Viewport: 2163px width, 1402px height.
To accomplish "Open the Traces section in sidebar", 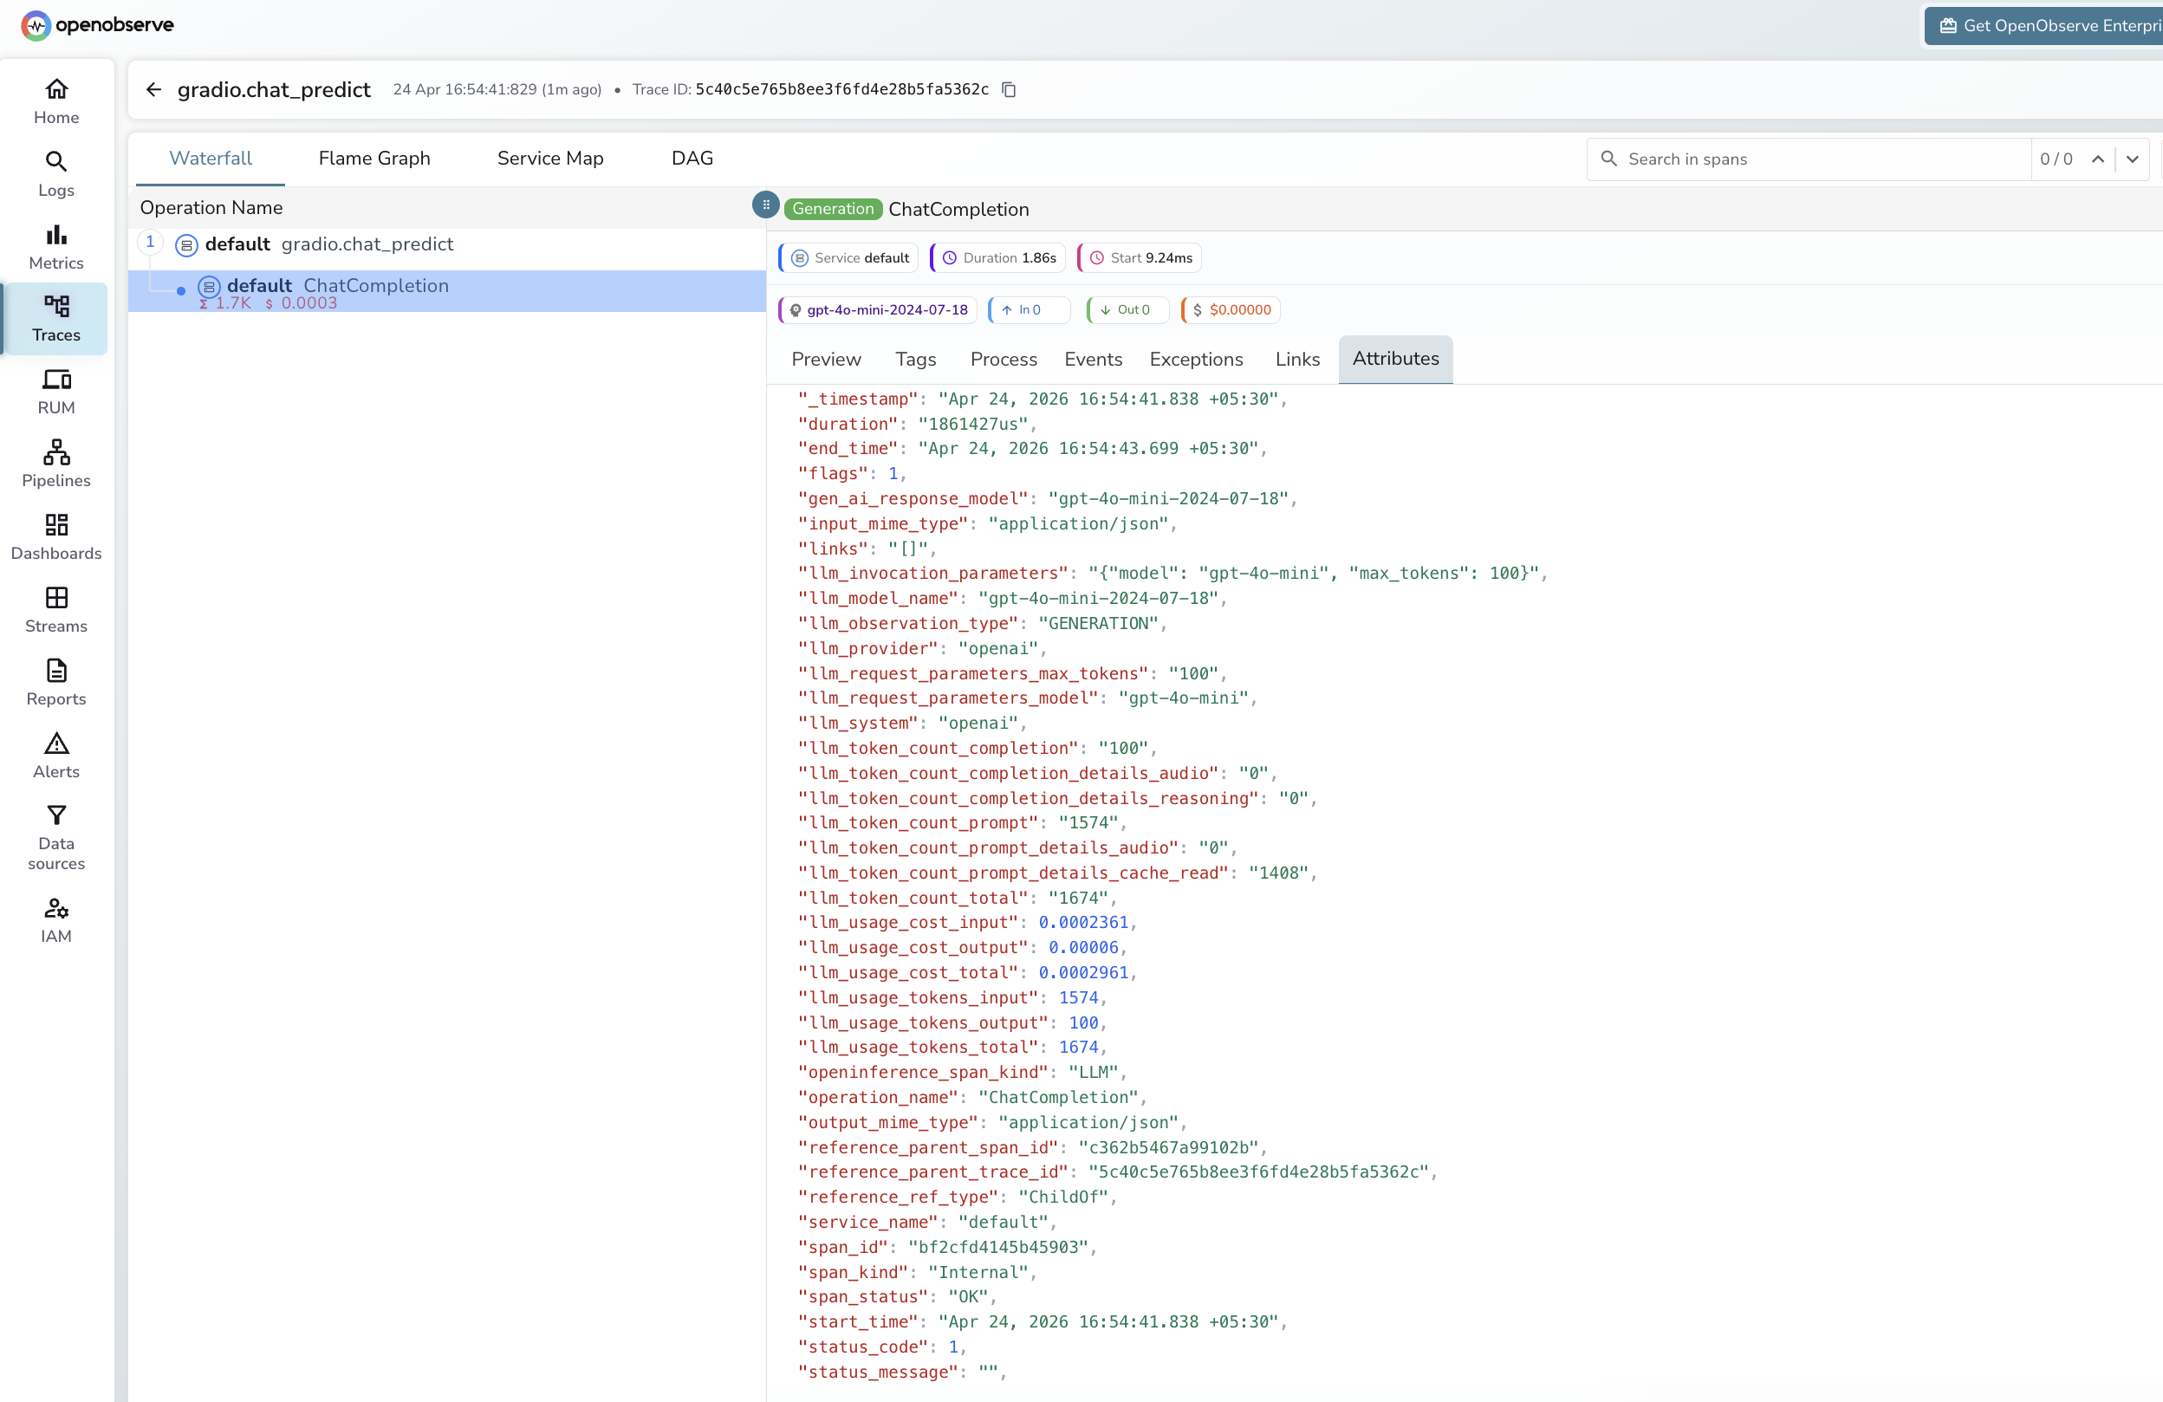I will pos(55,319).
